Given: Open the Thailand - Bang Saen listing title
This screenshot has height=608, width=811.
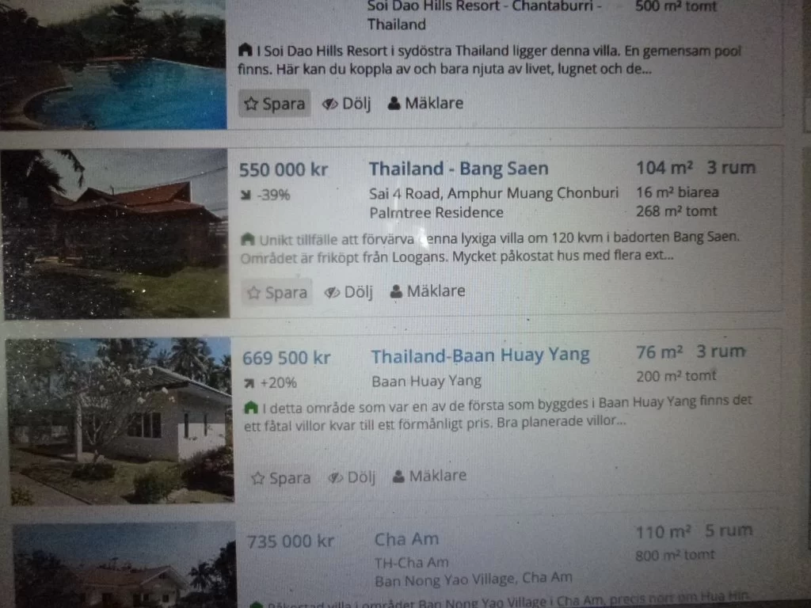Looking at the screenshot, I should tap(459, 169).
